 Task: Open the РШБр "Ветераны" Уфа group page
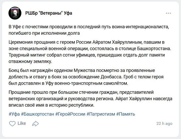click(x=49, y=13)
